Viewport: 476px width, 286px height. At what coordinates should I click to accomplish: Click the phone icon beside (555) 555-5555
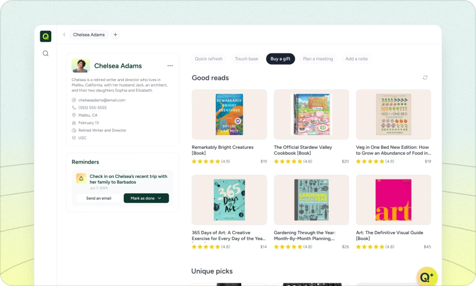[x=74, y=108]
